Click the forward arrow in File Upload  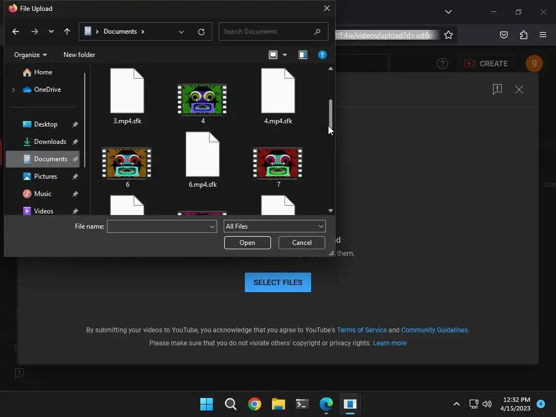34,31
